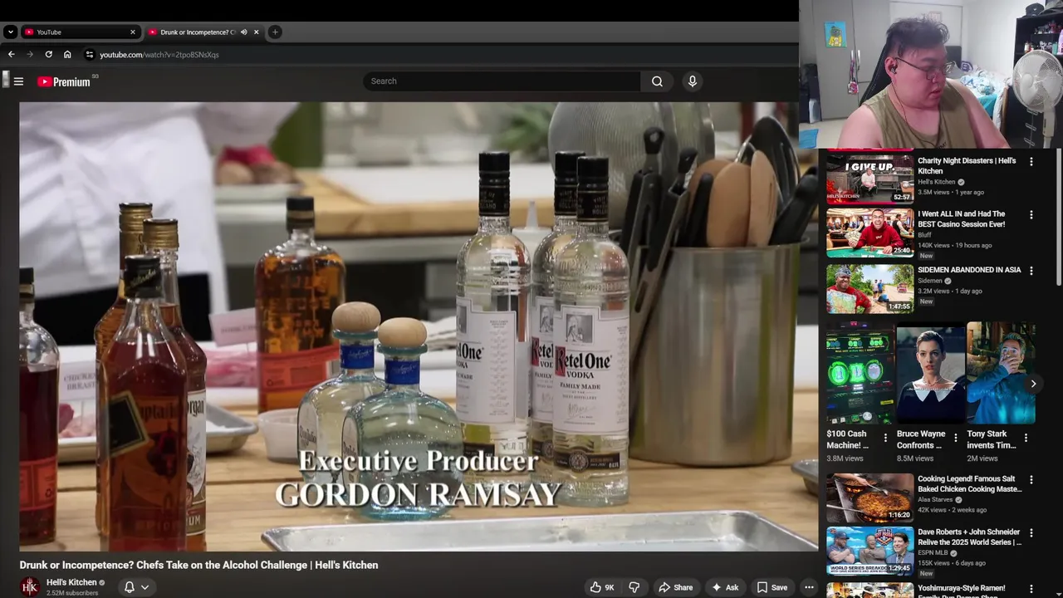Image resolution: width=1063 pixels, height=598 pixels.
Task: Click the 2.52M subscribers text
Action: pos(72,593)
